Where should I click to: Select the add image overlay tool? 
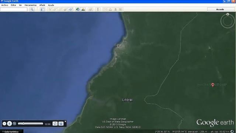click(x=65, y=9)
